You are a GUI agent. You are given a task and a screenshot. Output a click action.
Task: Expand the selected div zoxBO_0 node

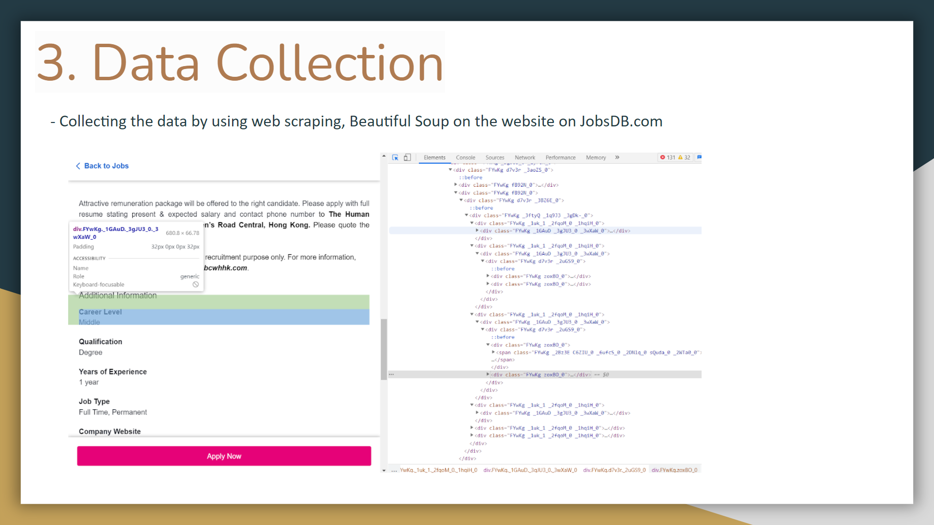488,374
